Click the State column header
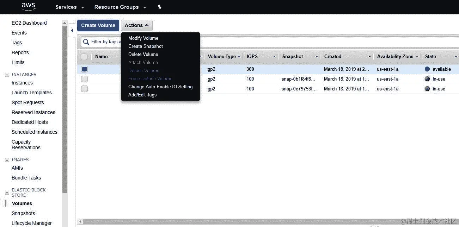Viewport: 459px width, 227px height. pyautogui.click(x=430, y=56)
